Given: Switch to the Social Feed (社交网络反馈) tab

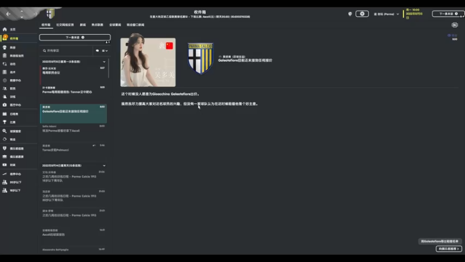Looking at the screenshot, I should coord(65,25).
